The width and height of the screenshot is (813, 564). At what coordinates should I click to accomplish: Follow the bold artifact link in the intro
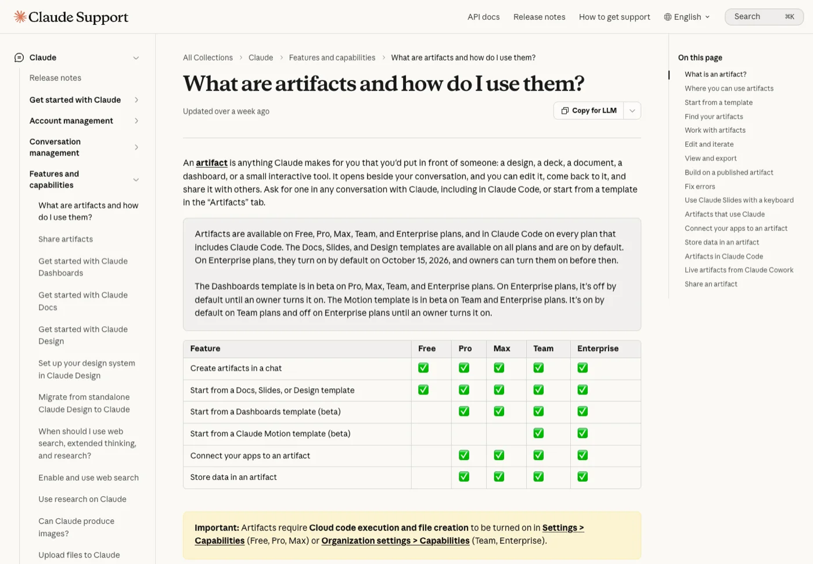click(212, 163)
